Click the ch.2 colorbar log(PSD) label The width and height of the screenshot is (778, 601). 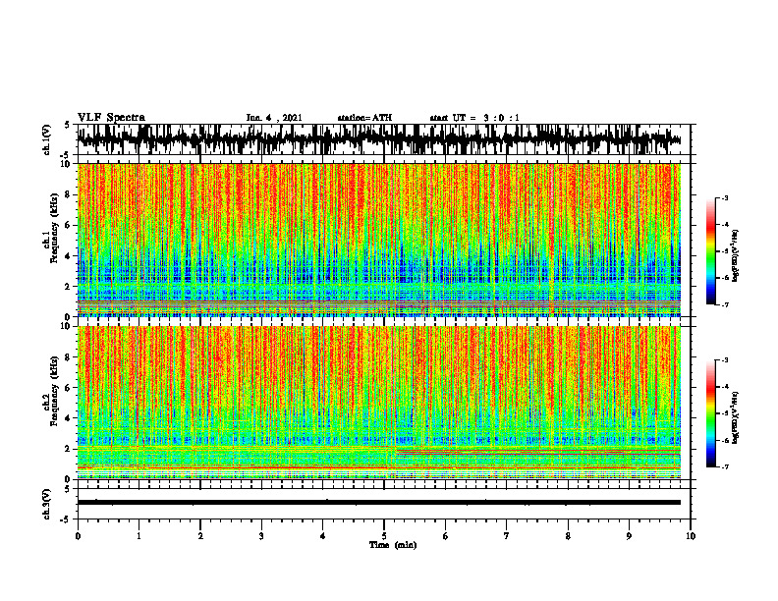pyautogui.click(x=736, y=416)
